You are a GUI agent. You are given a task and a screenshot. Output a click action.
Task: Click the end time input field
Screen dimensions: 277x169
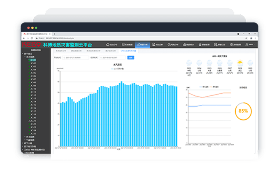[x=112, y=58]
